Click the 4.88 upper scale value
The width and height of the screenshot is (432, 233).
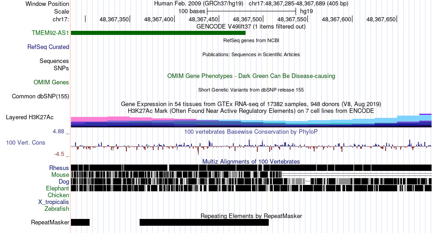click(58, 131)
